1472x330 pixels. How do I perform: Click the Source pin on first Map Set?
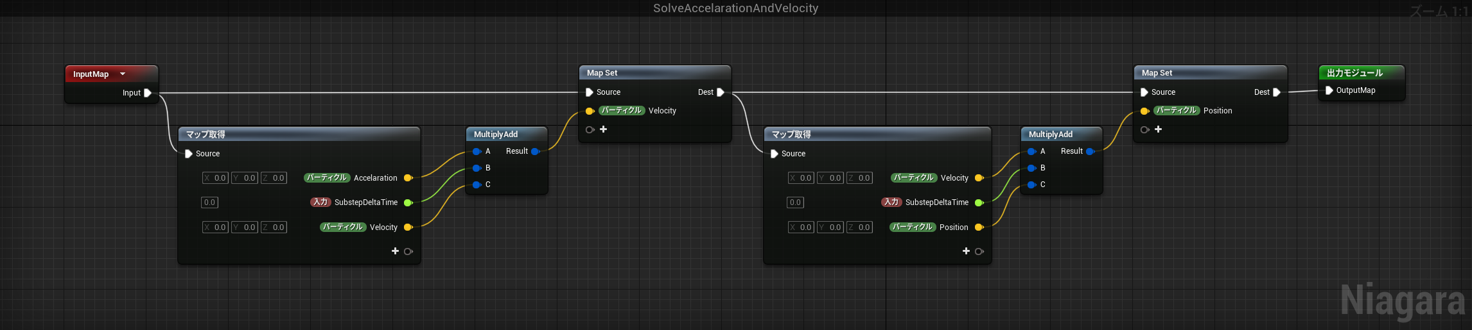point(590,92)
